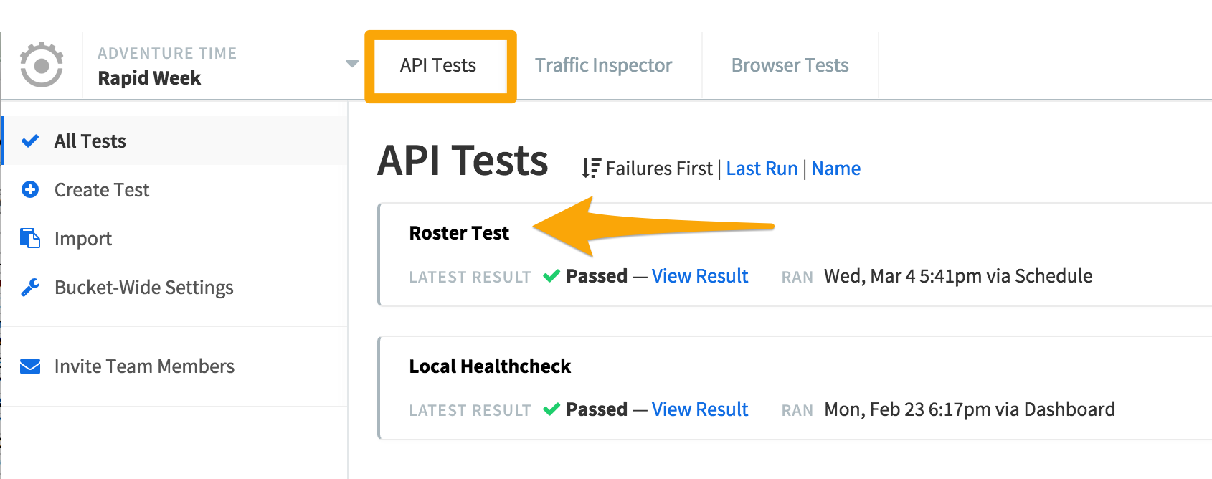1212x479 pixels.
Task: Switch to the Browser Tests tab
Action: (x=790, y=65)
